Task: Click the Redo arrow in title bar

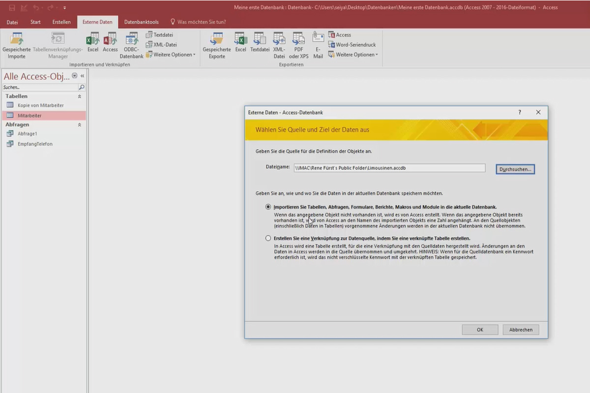Action: click(x=50, y=7)
